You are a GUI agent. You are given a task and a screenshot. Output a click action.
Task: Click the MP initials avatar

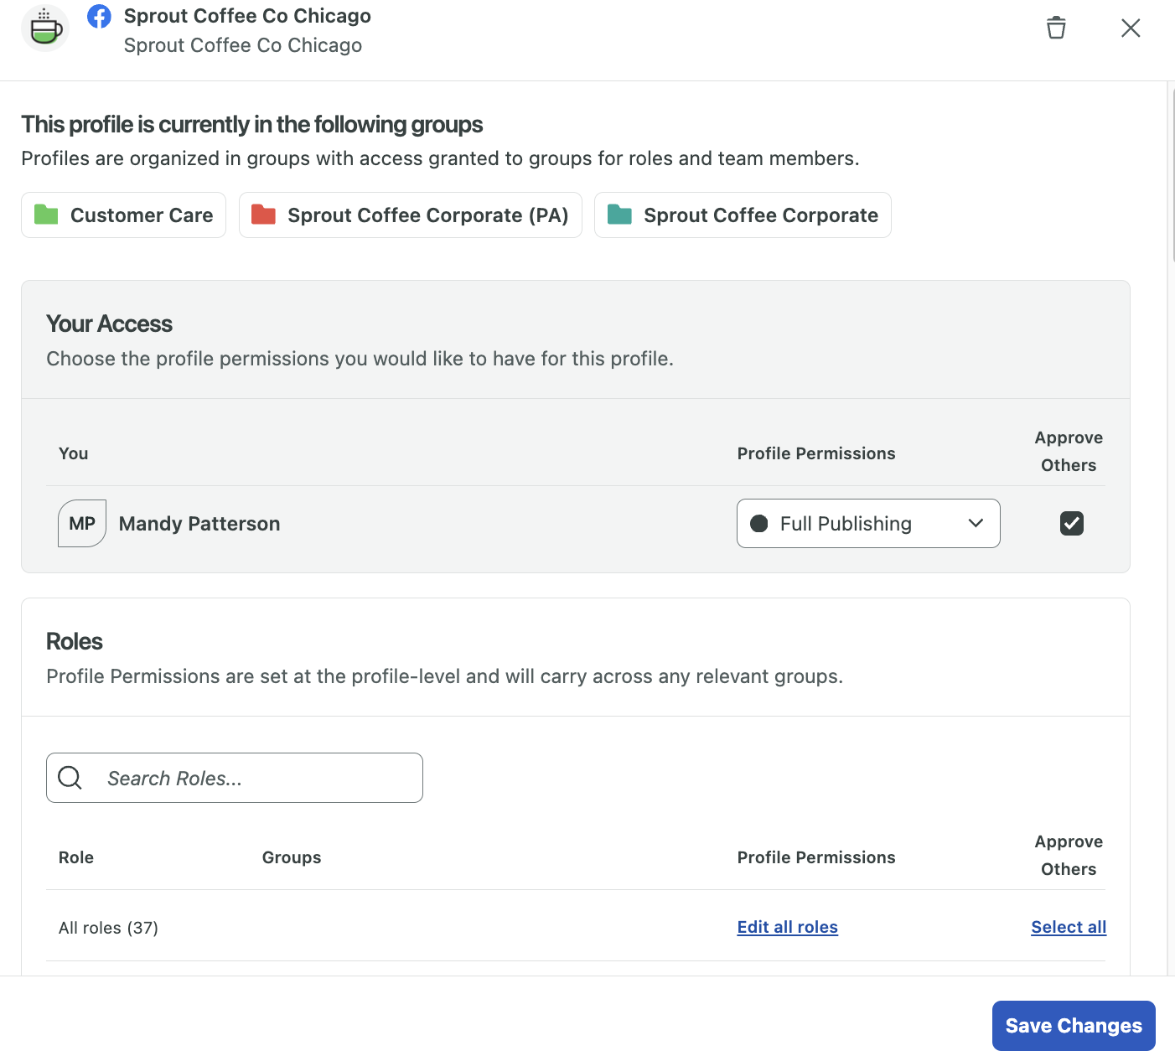click(82, 524)
